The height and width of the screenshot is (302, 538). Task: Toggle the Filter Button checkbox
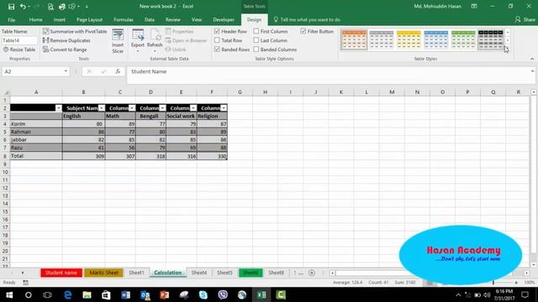coord(303,31)
